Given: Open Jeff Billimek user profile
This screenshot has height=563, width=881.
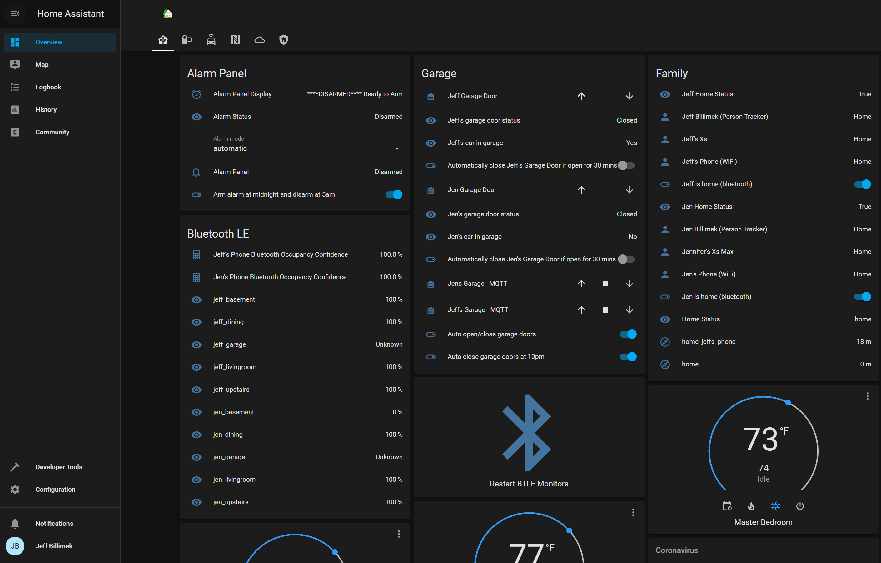Looking at the screenshot, I should [x=54, y=546].
